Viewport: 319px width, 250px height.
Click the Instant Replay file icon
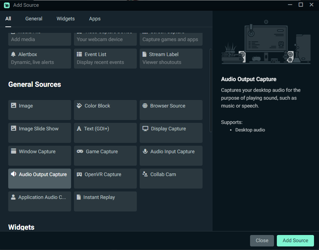[79, 197]
